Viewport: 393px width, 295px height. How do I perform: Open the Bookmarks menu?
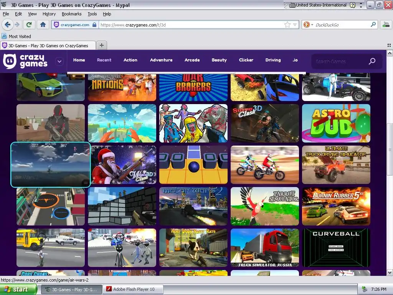pyautogui.click(x=71, y=14)
